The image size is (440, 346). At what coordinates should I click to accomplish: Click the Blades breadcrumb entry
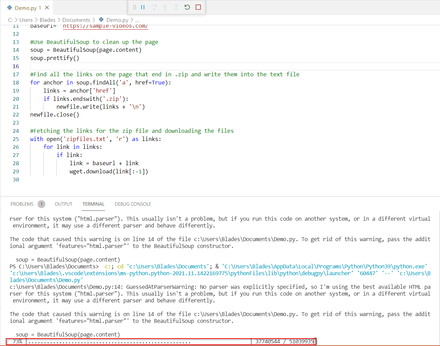[47, 20]
